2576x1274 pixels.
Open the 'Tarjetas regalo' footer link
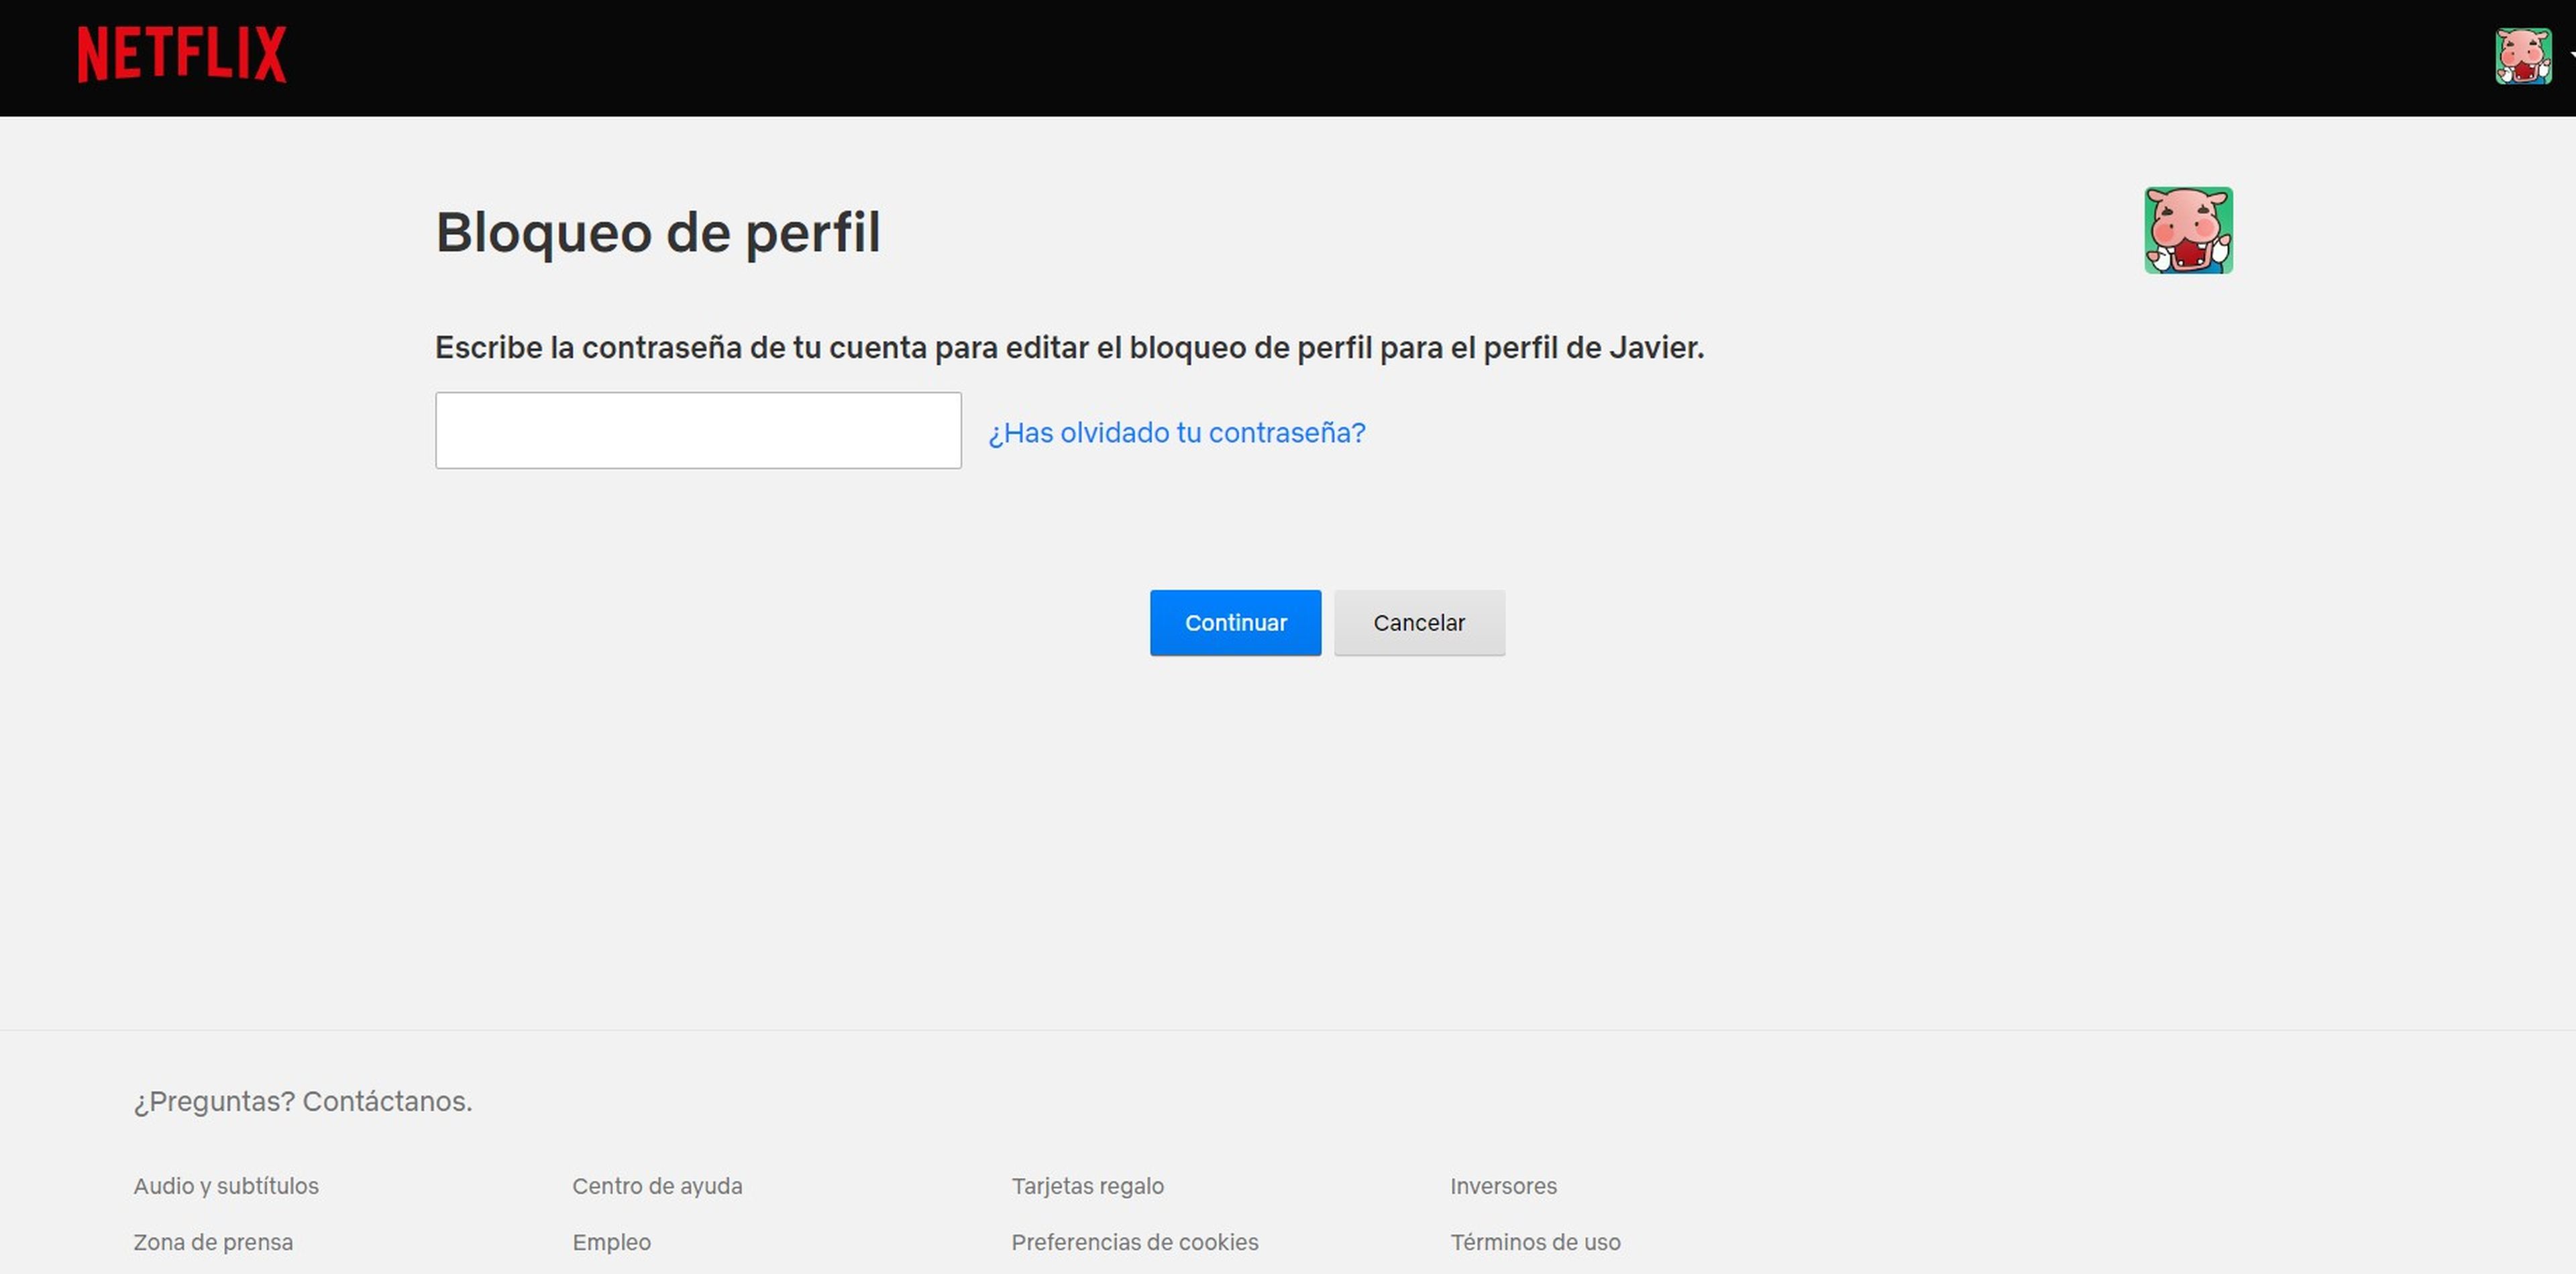click(1087, 1186)
